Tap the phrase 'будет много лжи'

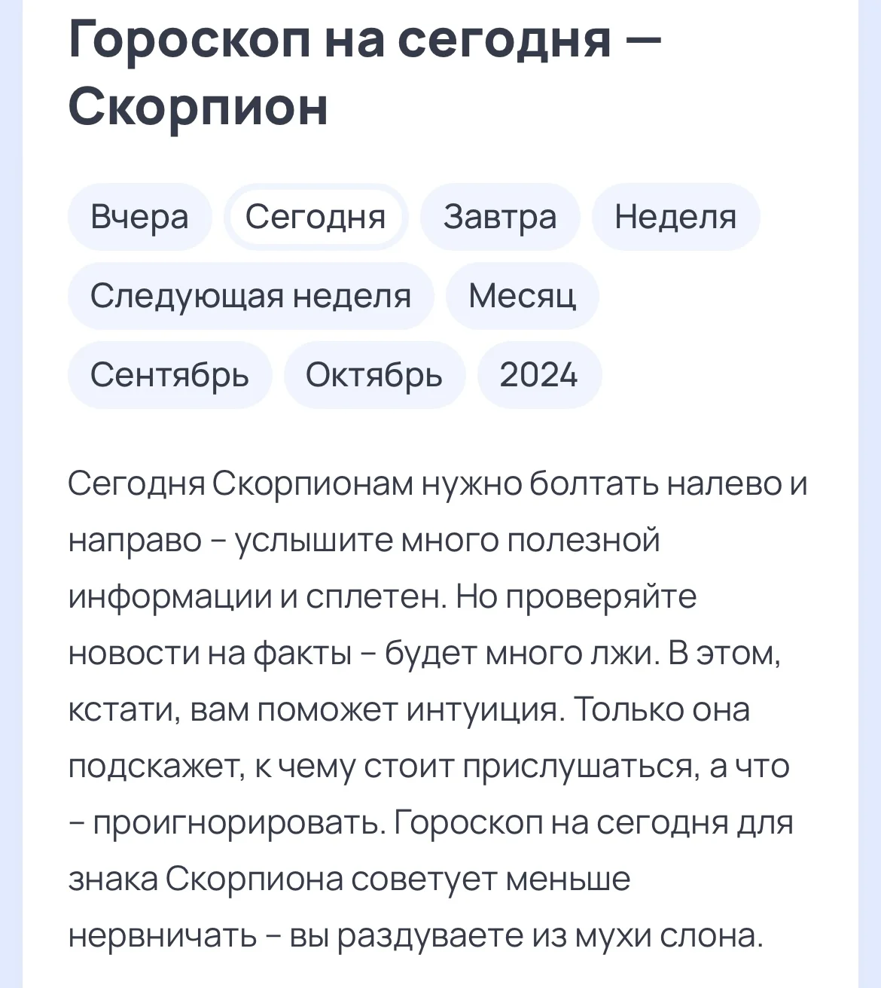click(x=518, y=654)
